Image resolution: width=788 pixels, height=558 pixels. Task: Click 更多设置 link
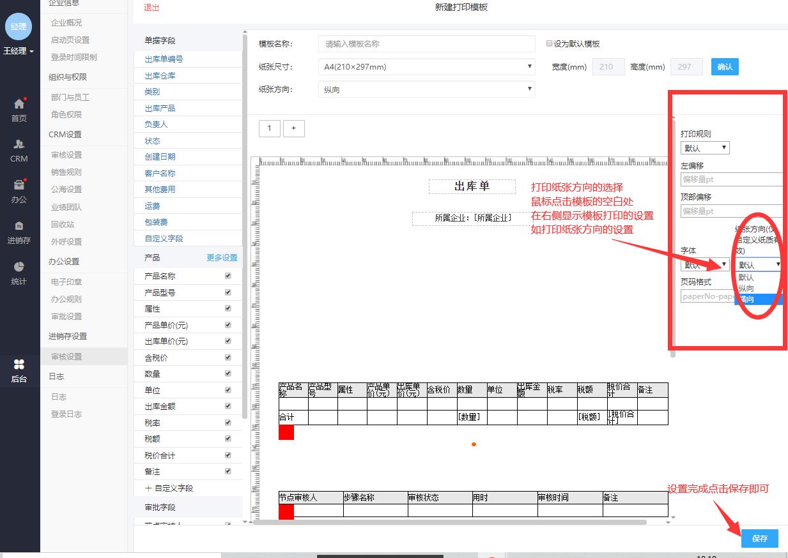[222, 257]
